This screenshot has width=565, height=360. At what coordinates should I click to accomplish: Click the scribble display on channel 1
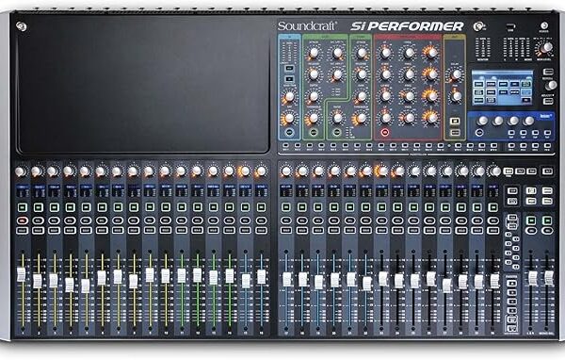[23, 191]
